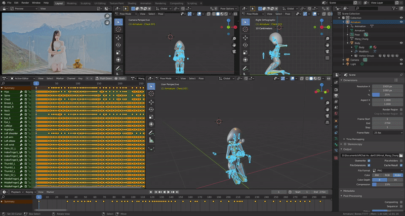Switch to the Animation workspace tab
Screen dimensions: 405x216
tap(145, 3)
